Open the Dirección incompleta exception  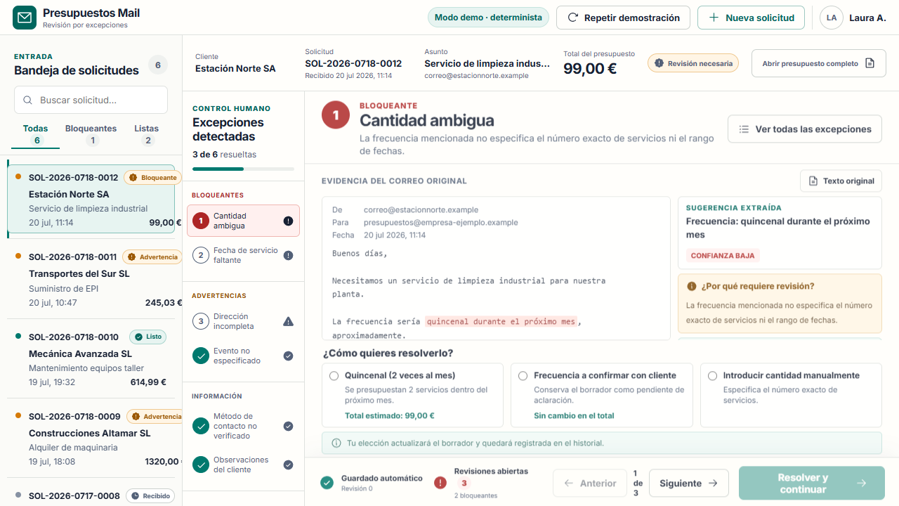[x=243, y=321]
